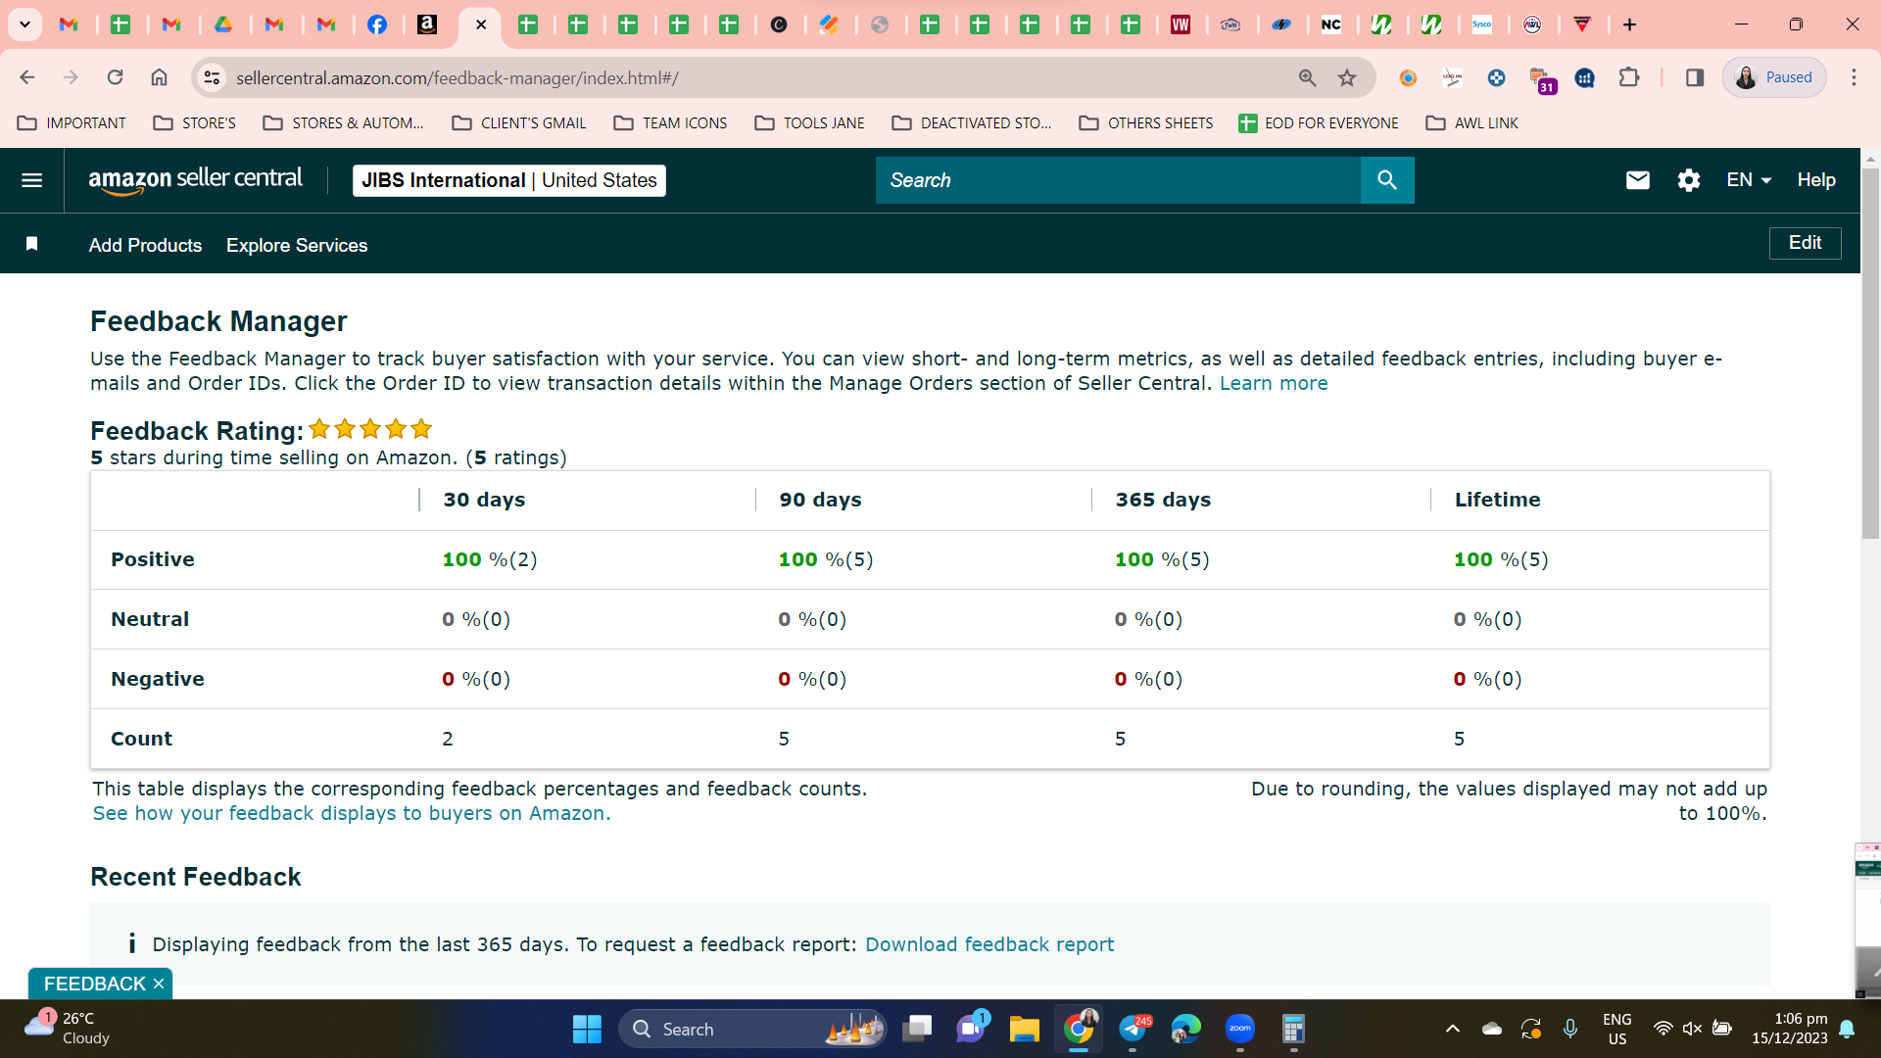The width and height of the screenshot is (1881, 1058).
Task: Click the amazon seller central logo
Action: (x=195, y=180)
